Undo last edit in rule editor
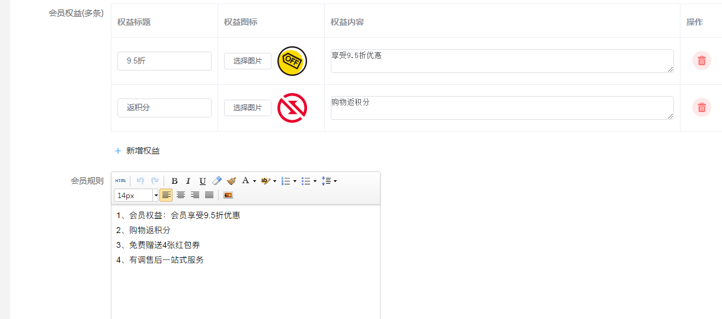Screen dimensions: 722x319 (x=140, y=181)
